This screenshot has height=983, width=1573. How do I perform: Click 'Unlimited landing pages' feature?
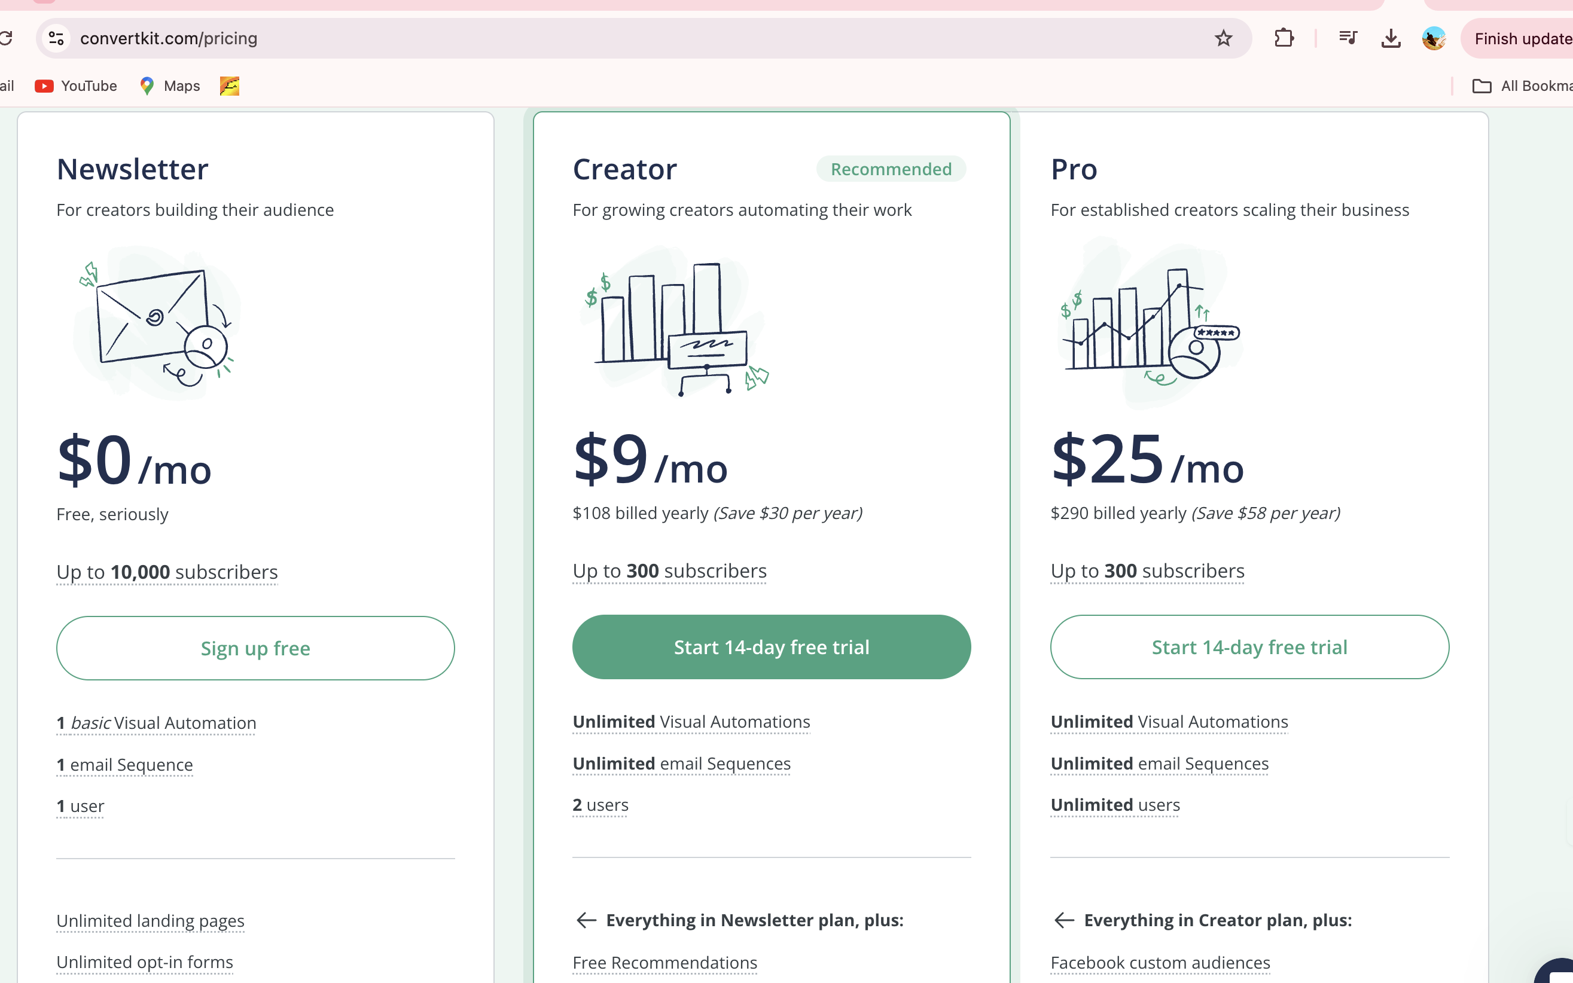150,921
